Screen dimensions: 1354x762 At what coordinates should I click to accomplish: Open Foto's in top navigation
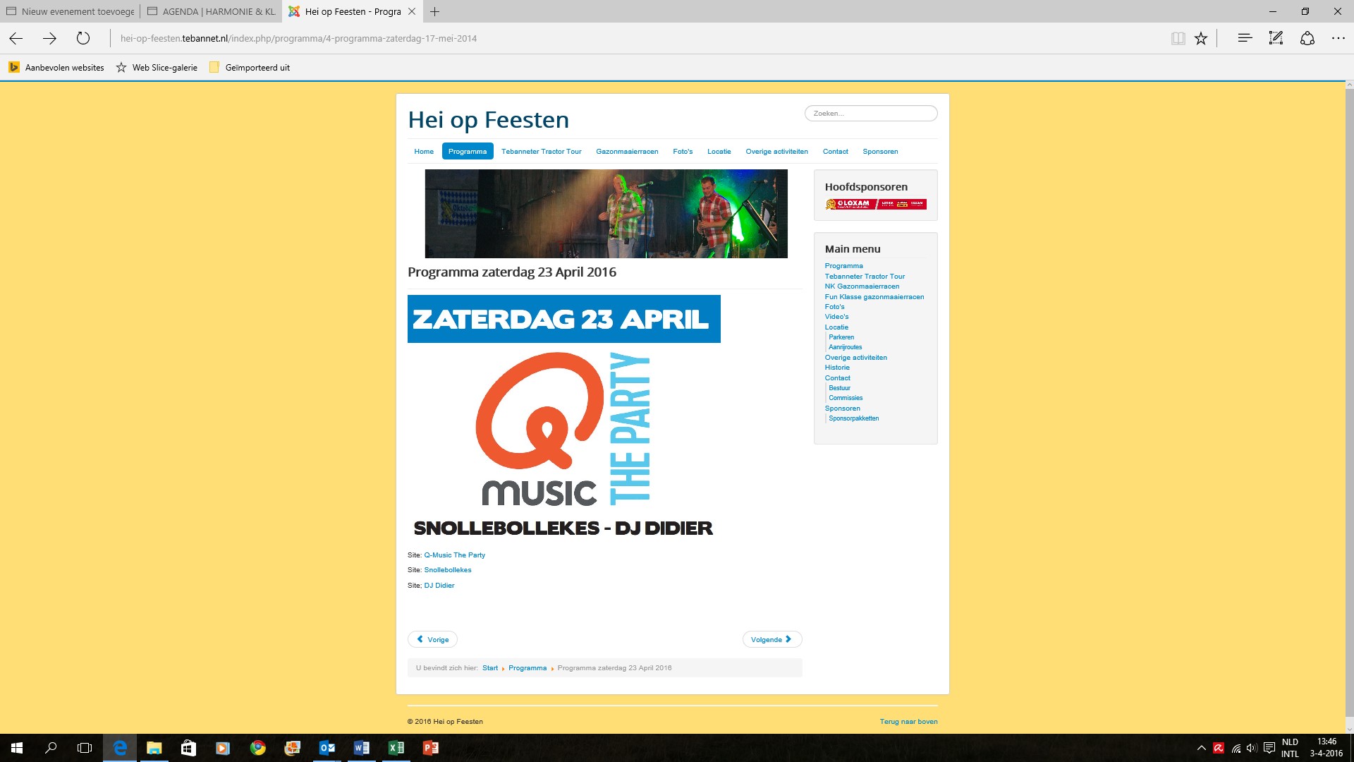[x=683, y=152]
